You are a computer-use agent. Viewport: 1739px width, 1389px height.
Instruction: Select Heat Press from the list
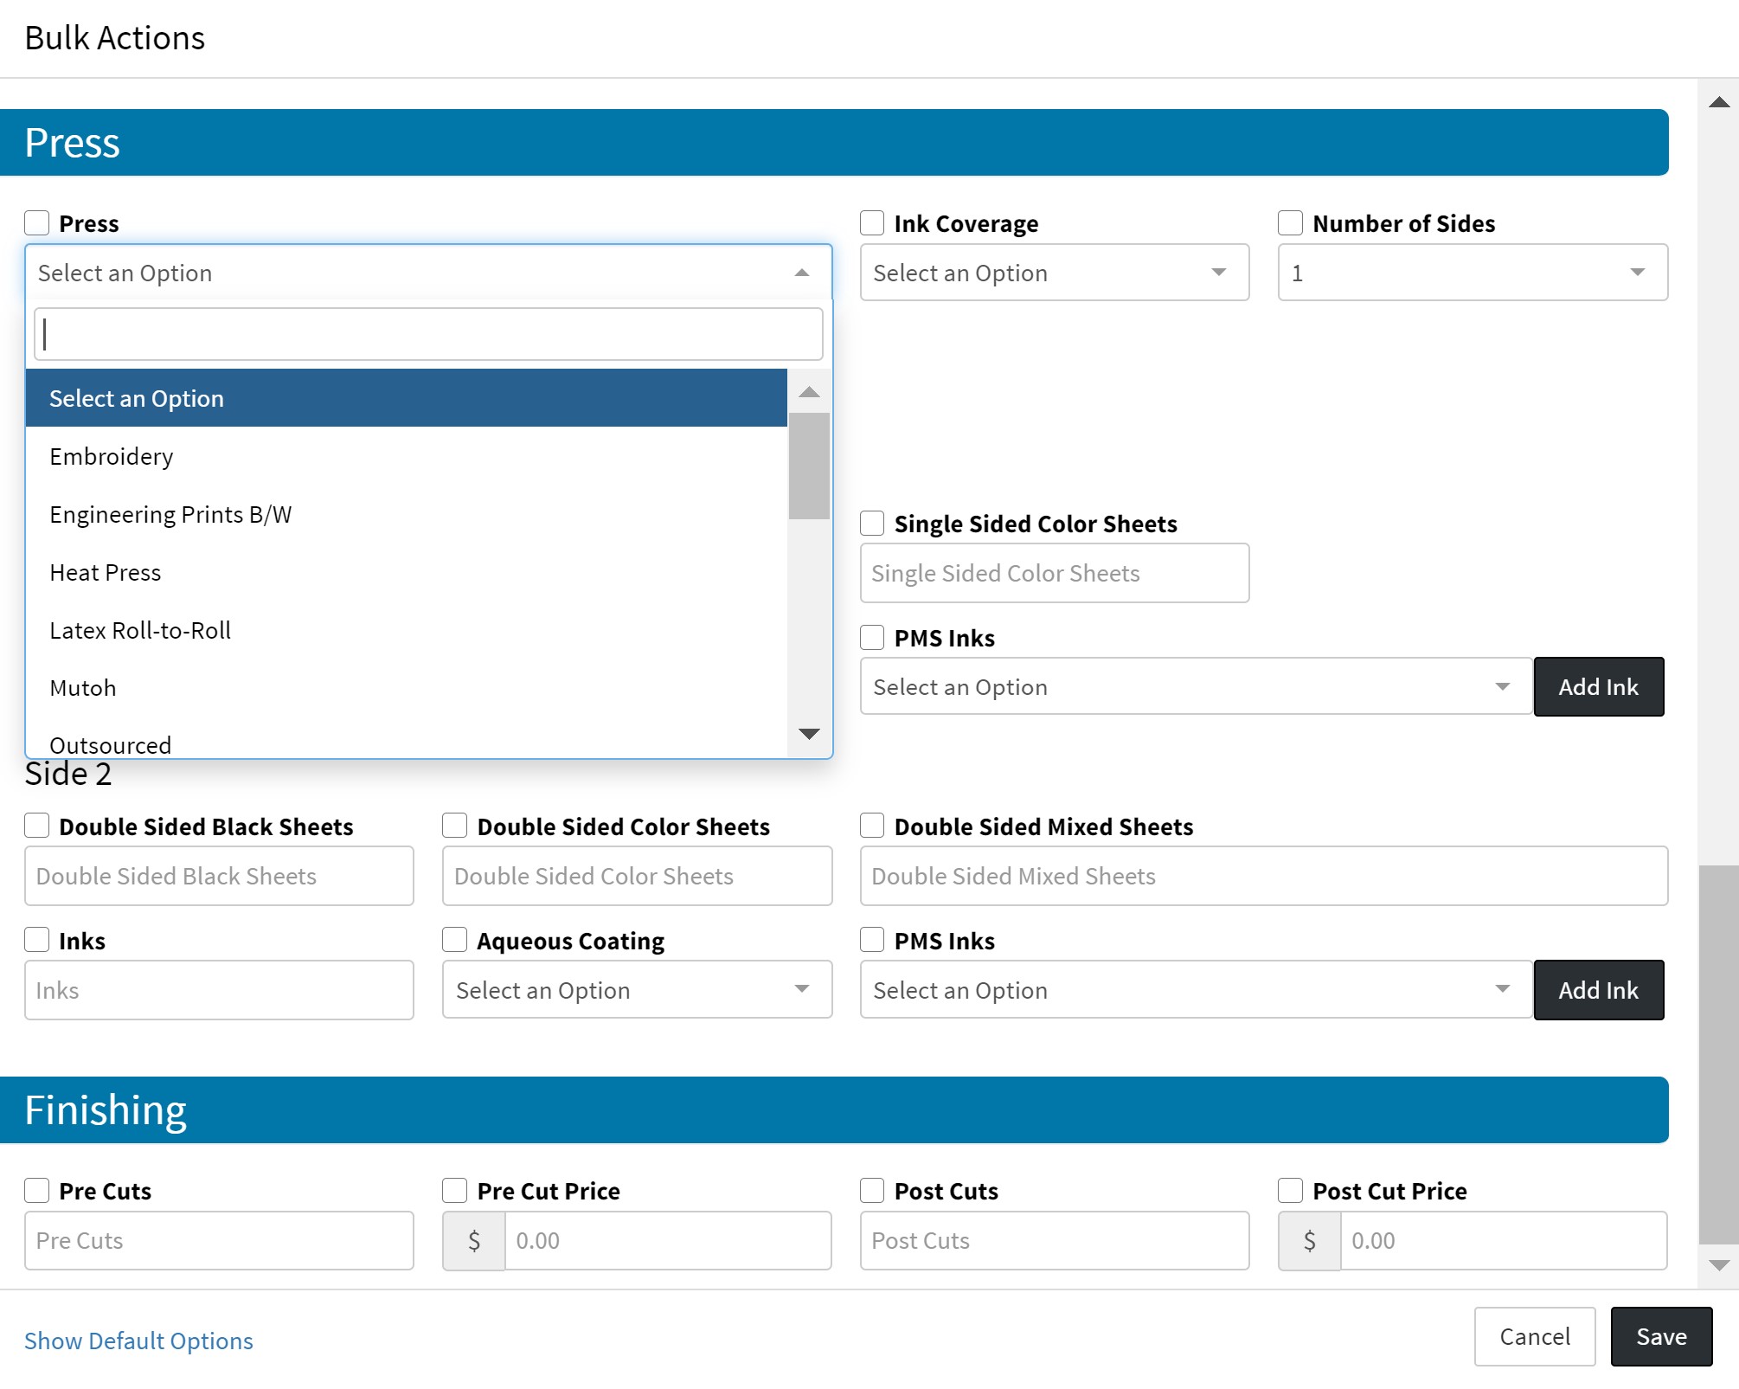(106, 573)
